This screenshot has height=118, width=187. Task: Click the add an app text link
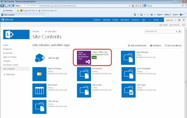[x=54, y=58]
